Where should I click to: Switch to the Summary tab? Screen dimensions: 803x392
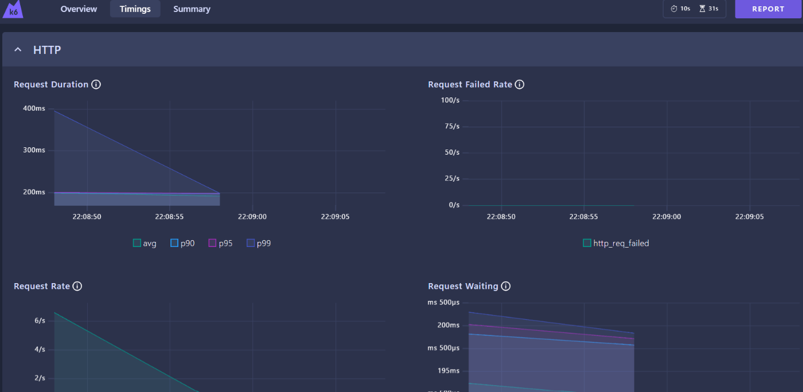(x=192, y=9)
